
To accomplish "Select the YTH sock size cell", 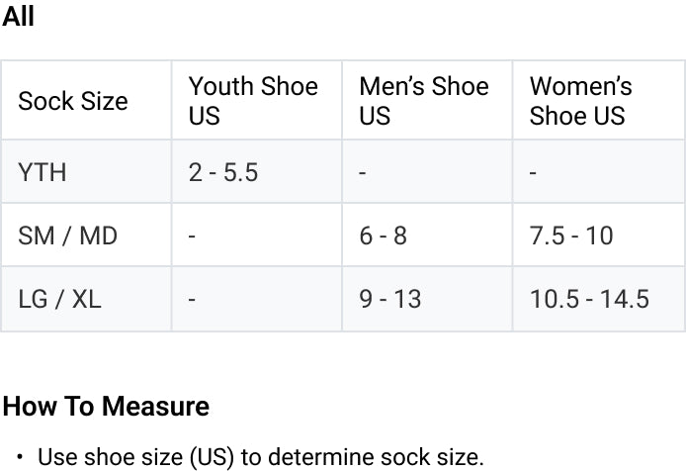I will [x=43, y=172].
